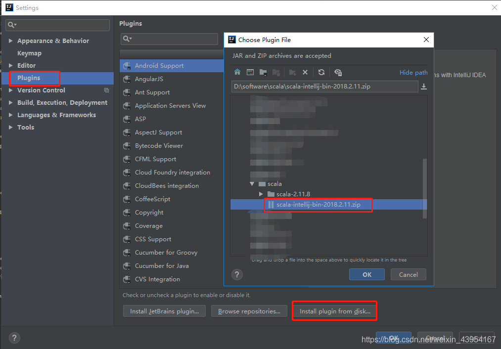This screenshot has width=501, height=349.
Task: Select CSS Support plugin row
Action: tap(172, 239)
